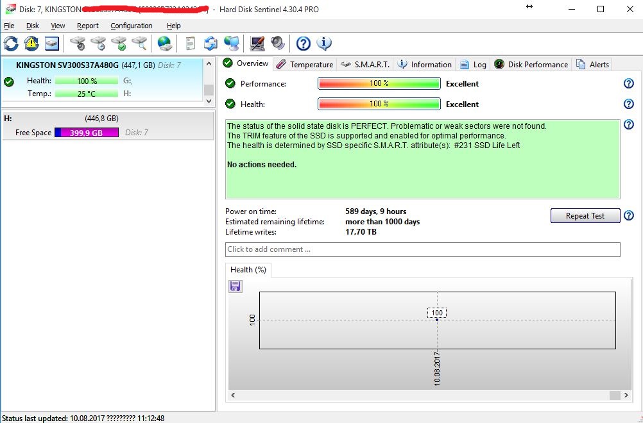Click help icon beside Health Excellent row

coord(629,104)
